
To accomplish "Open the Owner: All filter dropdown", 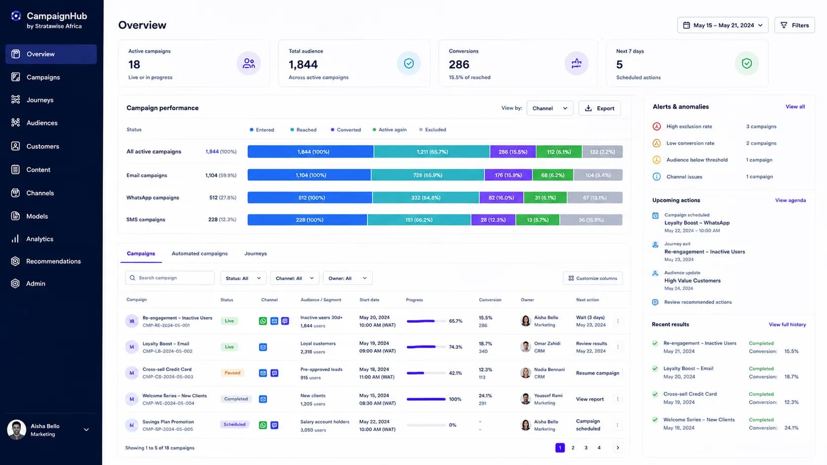I will [x=348, y=278].
